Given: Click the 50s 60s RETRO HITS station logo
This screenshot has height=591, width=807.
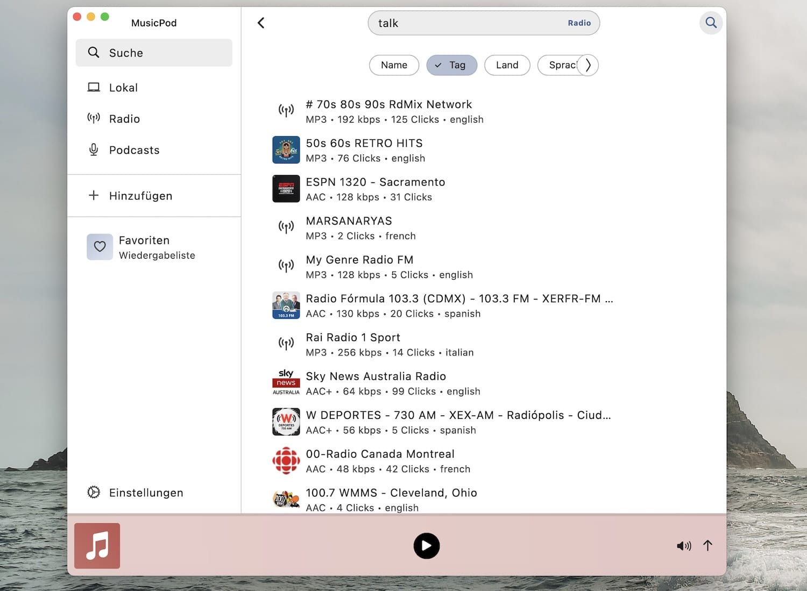Looking at the screenshot, I should (286, 150).
